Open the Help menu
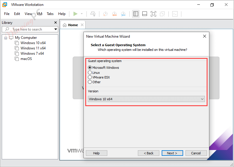 click(62, 14)
